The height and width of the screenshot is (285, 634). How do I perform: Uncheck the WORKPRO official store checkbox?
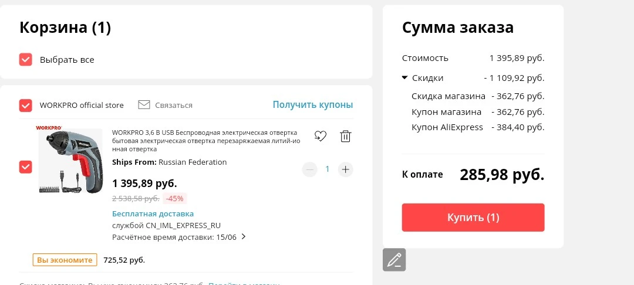[x=25, y=106]
